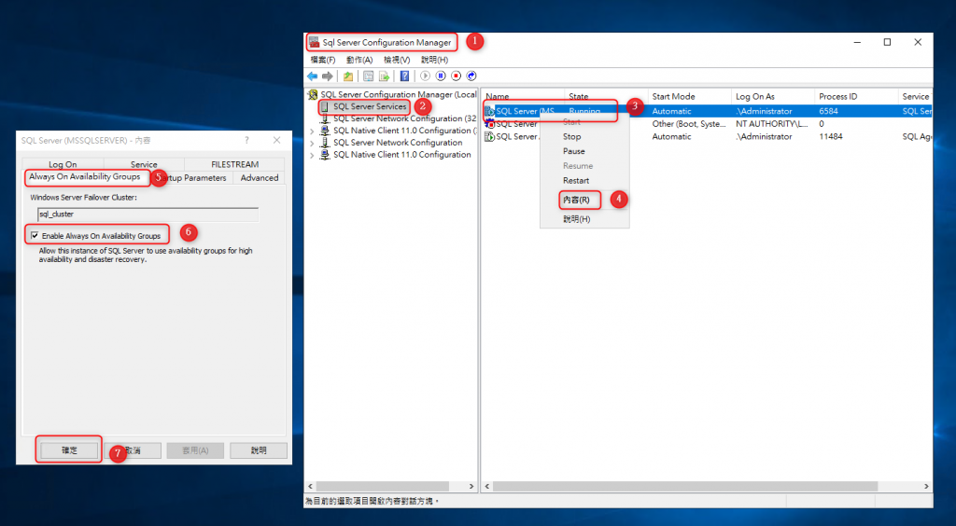The image size is (956, 526).
Task: Switch to the Service tab
Action: point(144,164)
